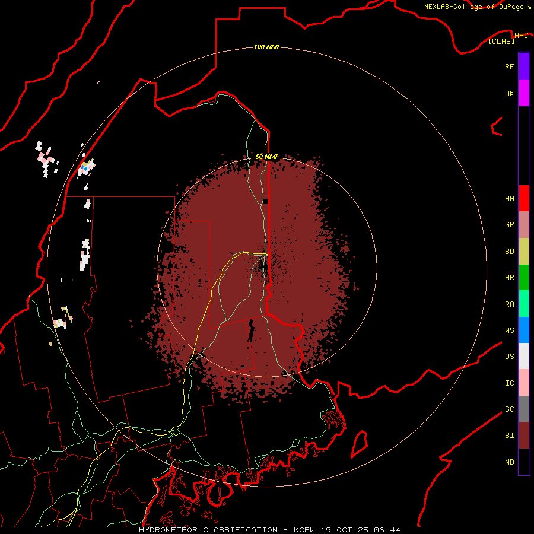Click the Hydrometeor Classification KCBW timestamp caption
This screenshot has height=534, width=534.
pyautogui.click(x=269, y=530)
